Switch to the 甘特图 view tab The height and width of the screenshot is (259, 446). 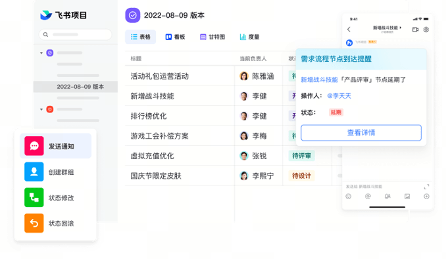pyautogui.click(x=212, y=37)
